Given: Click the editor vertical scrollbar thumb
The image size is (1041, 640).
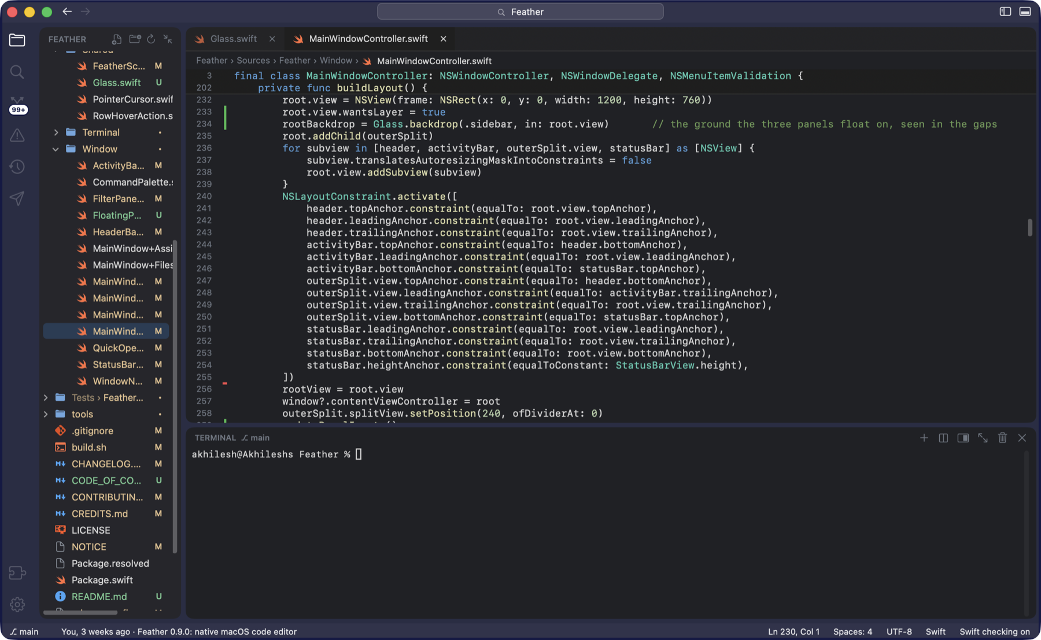Looking at the screenshot, I should pyautogui.click(x=1029, y=227).
